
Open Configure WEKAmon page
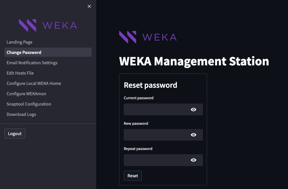tap(26, 94)
